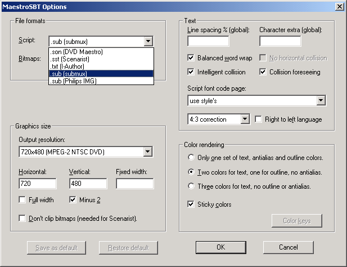Enable Right to left language
This screenshot has height=267, width=347.
(x=259, y=119)
